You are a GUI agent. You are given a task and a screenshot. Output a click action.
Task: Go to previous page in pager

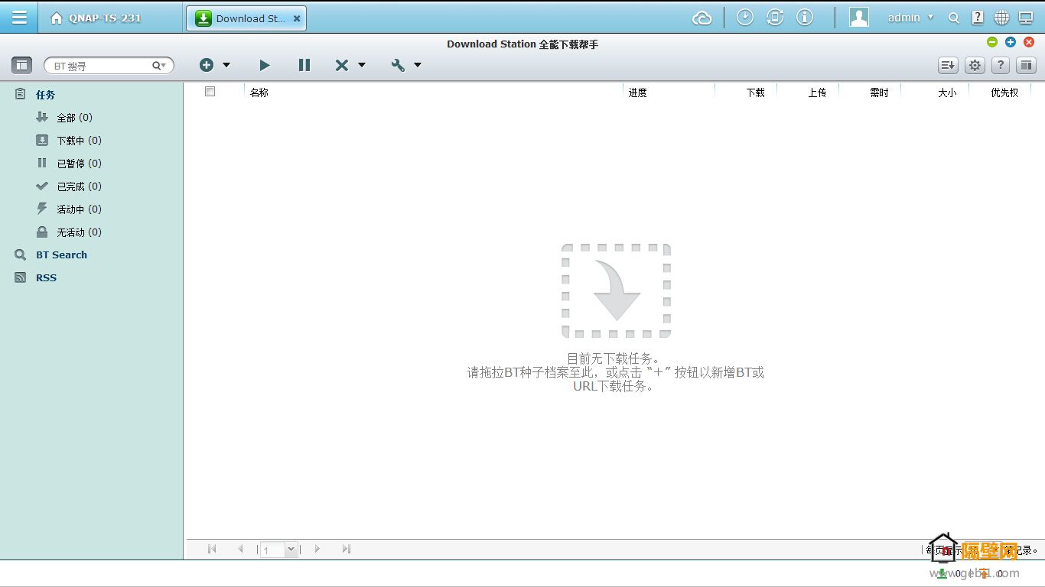[240, 549]
